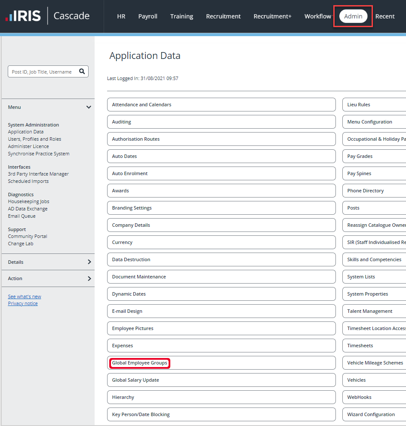The image size is (406, 426).
Task: Open Company Details
Action: (221, 225)
